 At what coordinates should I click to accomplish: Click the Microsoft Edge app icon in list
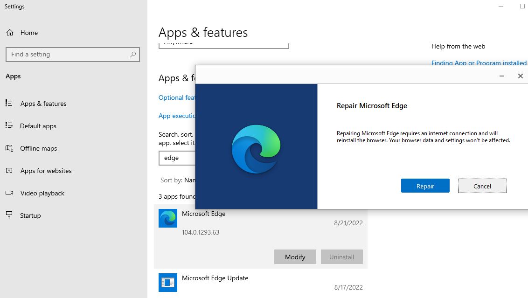tap(168, 218)
